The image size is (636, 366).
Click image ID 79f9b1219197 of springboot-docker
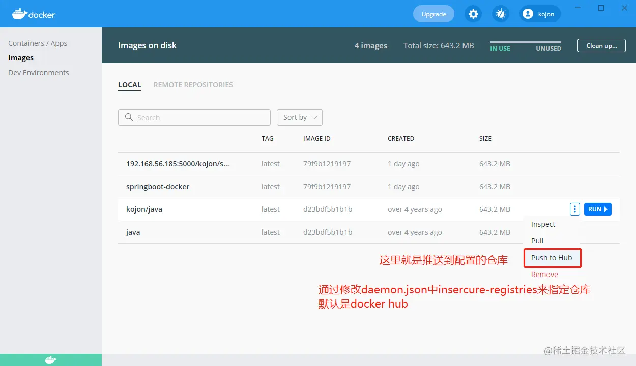click(x=327, y=187)
